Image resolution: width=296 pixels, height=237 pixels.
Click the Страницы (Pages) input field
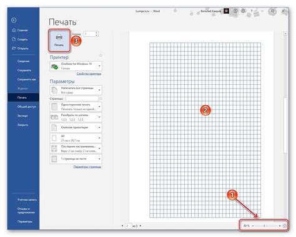[x=82, y=99]
